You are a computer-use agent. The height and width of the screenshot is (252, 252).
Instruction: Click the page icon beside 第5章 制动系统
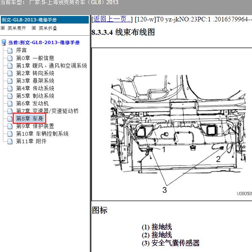click(10, 96)
